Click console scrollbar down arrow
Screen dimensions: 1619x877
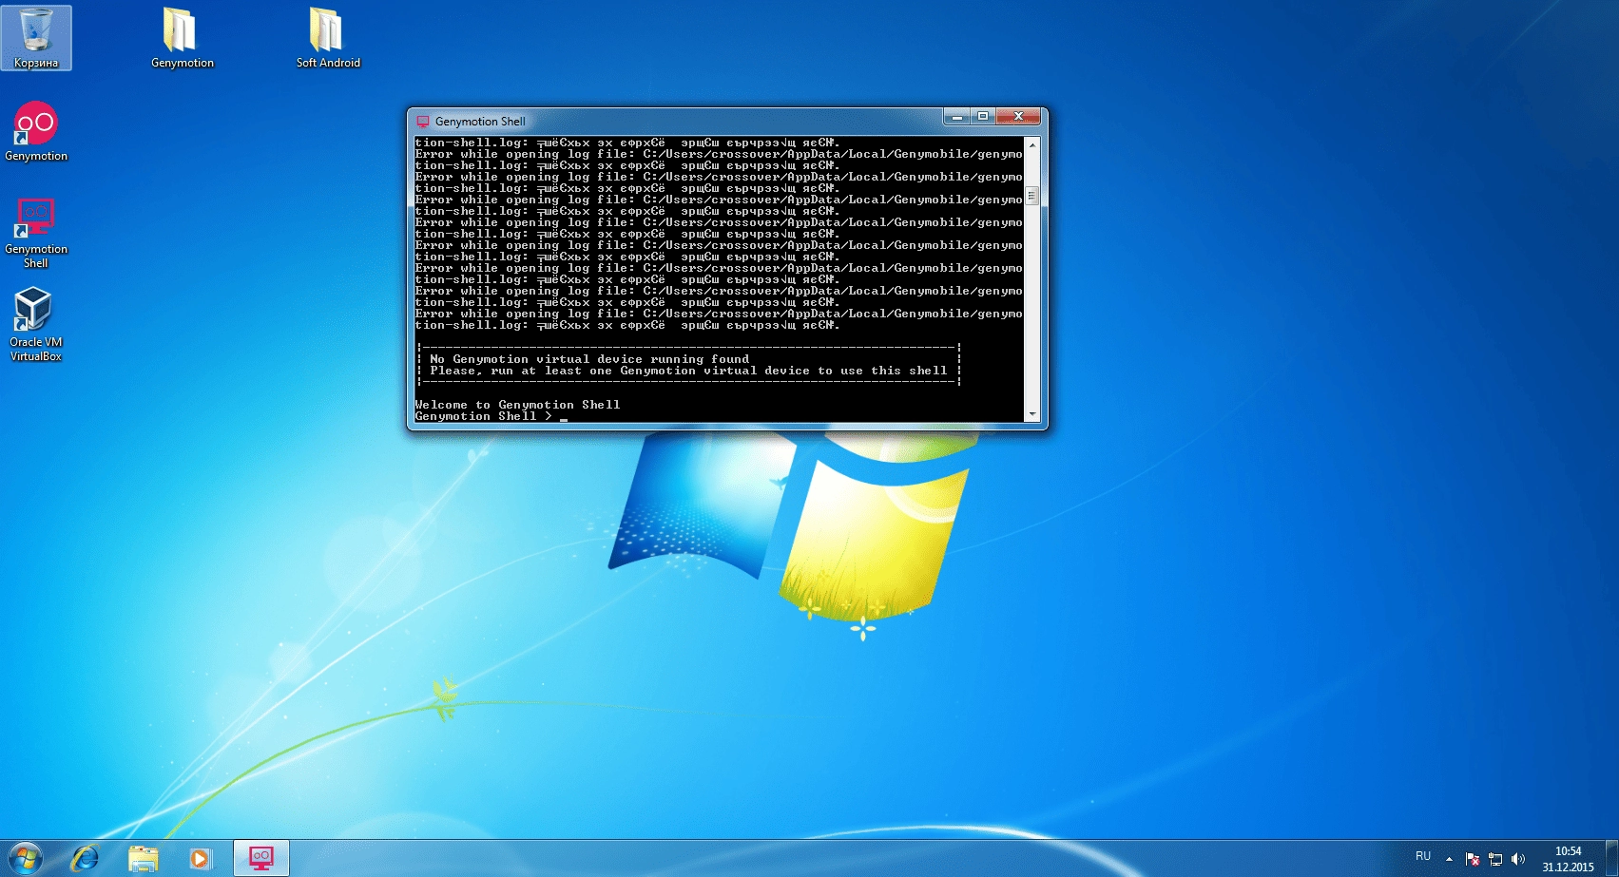1032,415
